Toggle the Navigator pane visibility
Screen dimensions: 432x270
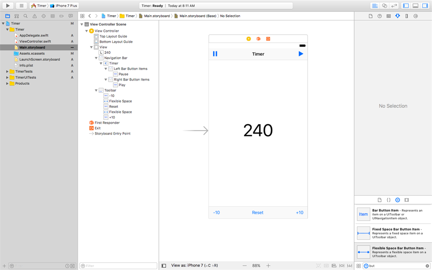(406, 5)
